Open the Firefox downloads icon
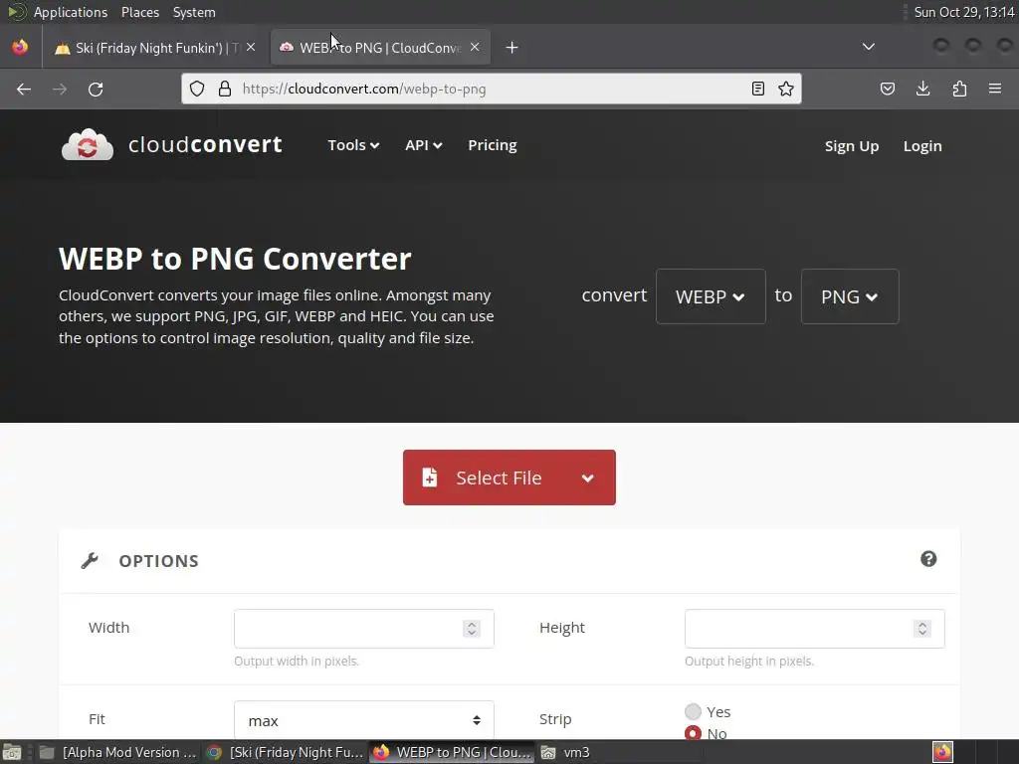The width and height of the screenshot is (1019, 764). pyautogui.click(x=922, y=89)
